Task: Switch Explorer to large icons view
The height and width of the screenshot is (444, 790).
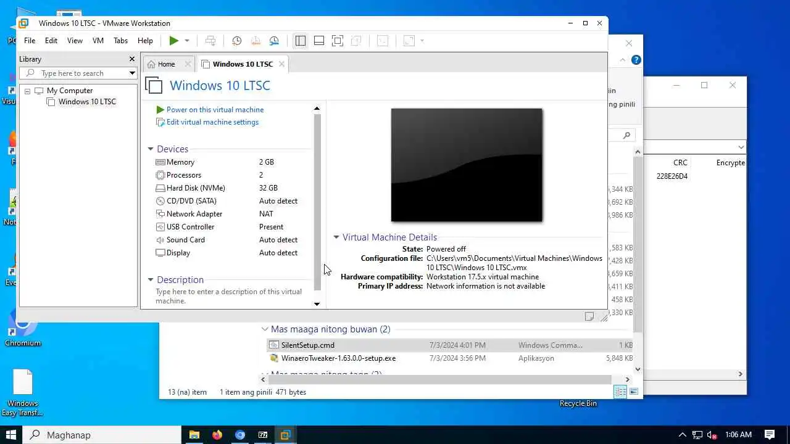Action: pyautogui.click(x=633, y=392)
